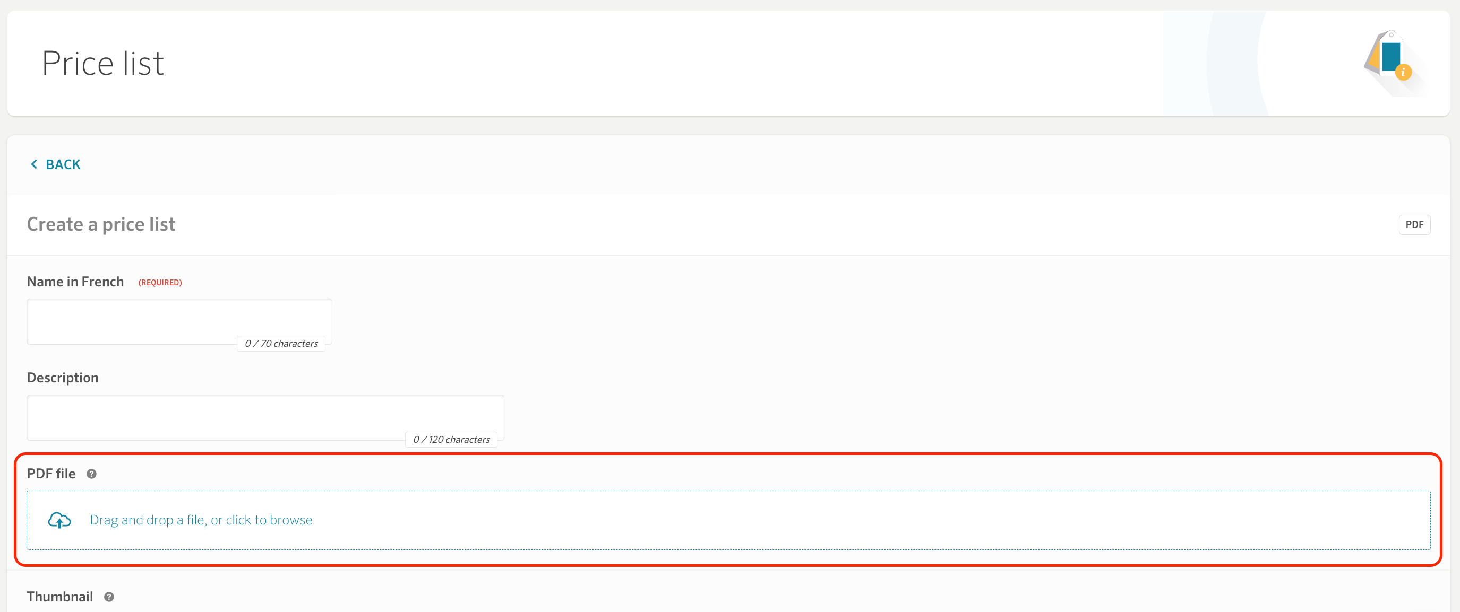Click the 'PDF file' label
This screenshot has height=612, width=1460.
point(51,474)
